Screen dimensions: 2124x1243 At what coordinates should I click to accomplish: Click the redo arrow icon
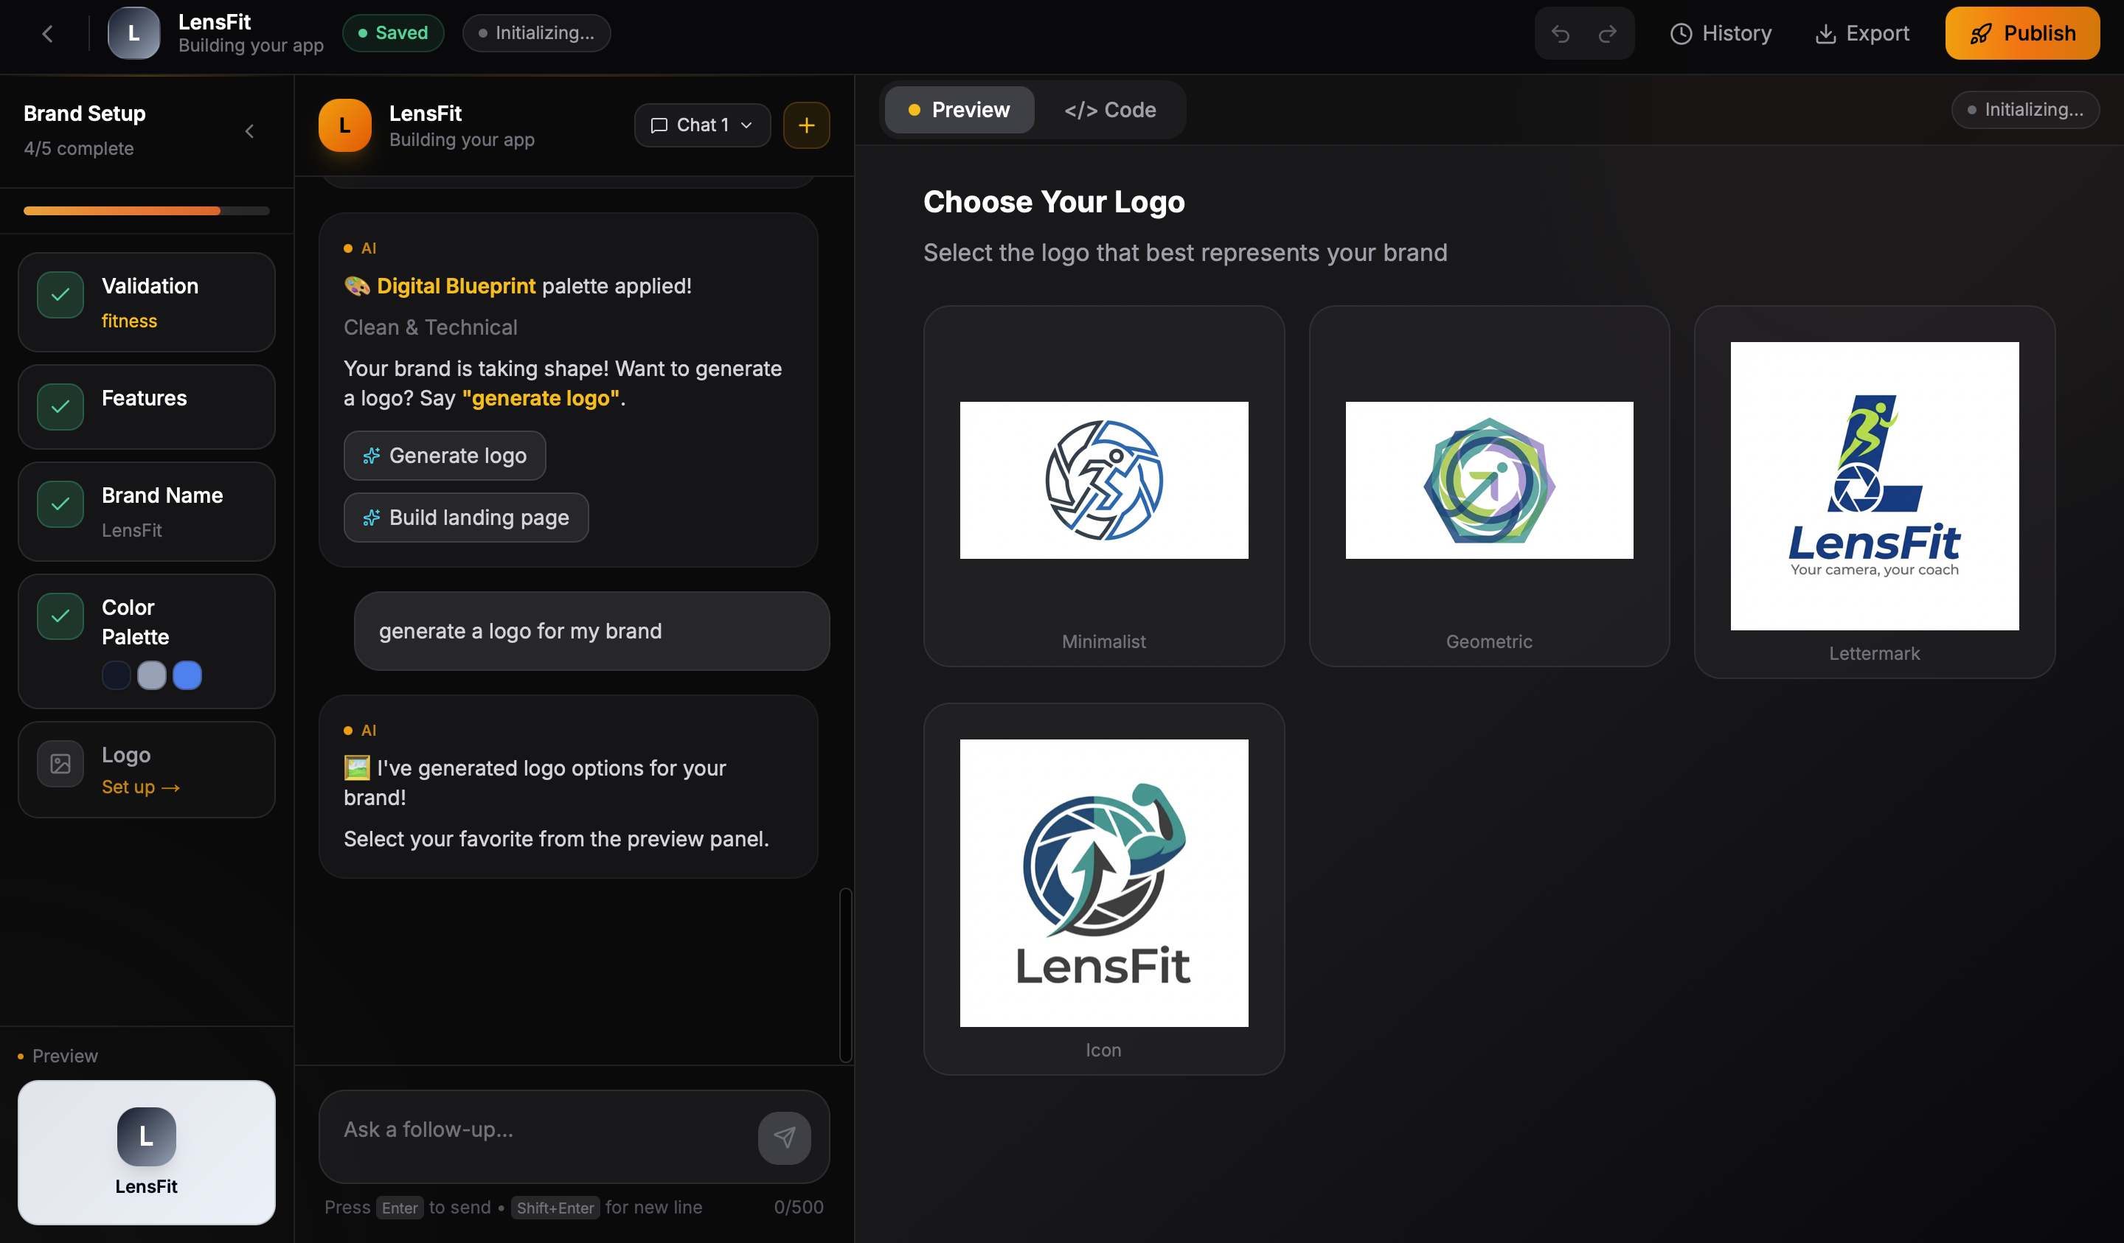pyautogui.click(x=1607, y=34)
